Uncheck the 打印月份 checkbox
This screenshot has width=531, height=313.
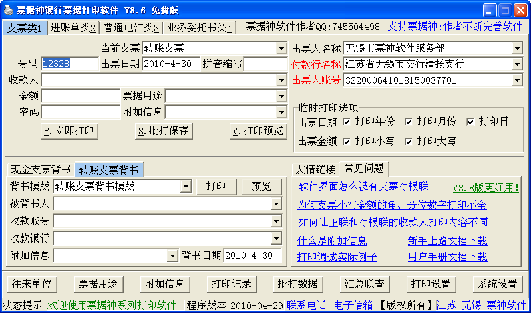pos(409,122)
